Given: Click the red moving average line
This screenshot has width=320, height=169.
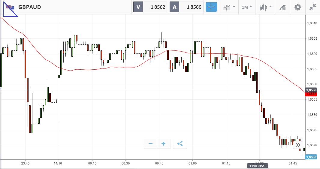Looking at the screenshot, I should (x=90, y=69).
